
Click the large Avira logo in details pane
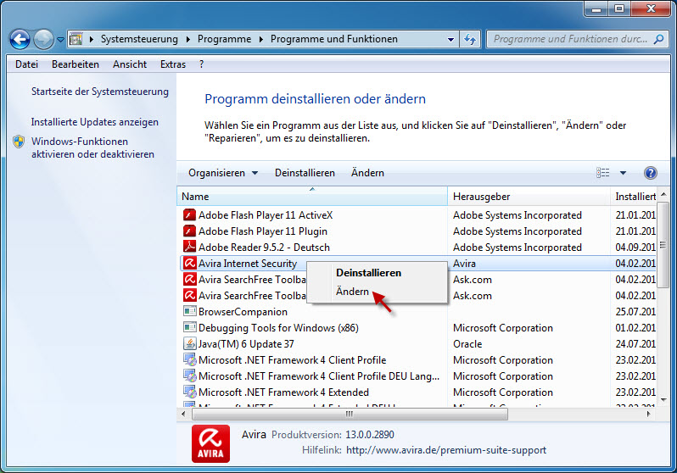point(210,443)
